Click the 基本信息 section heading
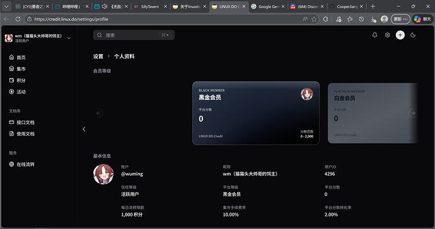The image size is (435, 229). 101,156
